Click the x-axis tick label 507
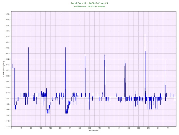 click(x=119, y=128)
